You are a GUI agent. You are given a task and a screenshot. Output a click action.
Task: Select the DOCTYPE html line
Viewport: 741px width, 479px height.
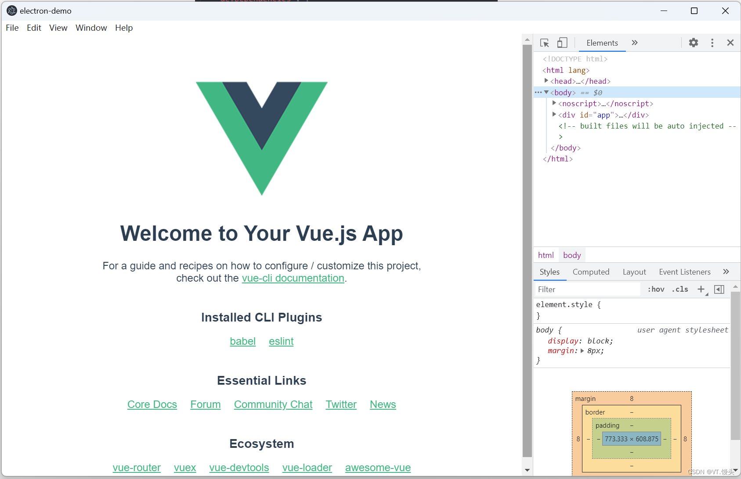575,59
